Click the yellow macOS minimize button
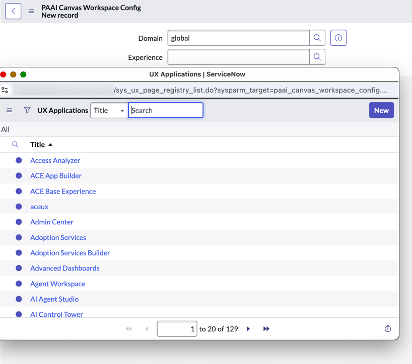412x364 pixels. coord(13,74)
